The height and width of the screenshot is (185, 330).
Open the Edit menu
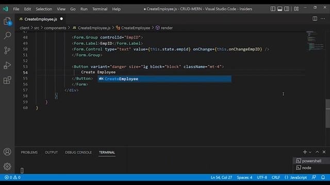click(x=27, y=9)
